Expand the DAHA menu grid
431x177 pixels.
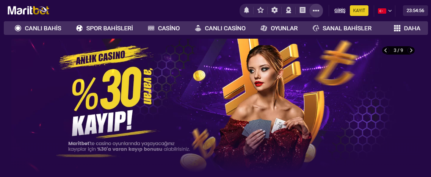[407, 28]
